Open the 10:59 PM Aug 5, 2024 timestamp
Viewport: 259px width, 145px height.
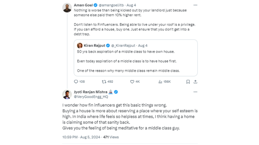81,137
